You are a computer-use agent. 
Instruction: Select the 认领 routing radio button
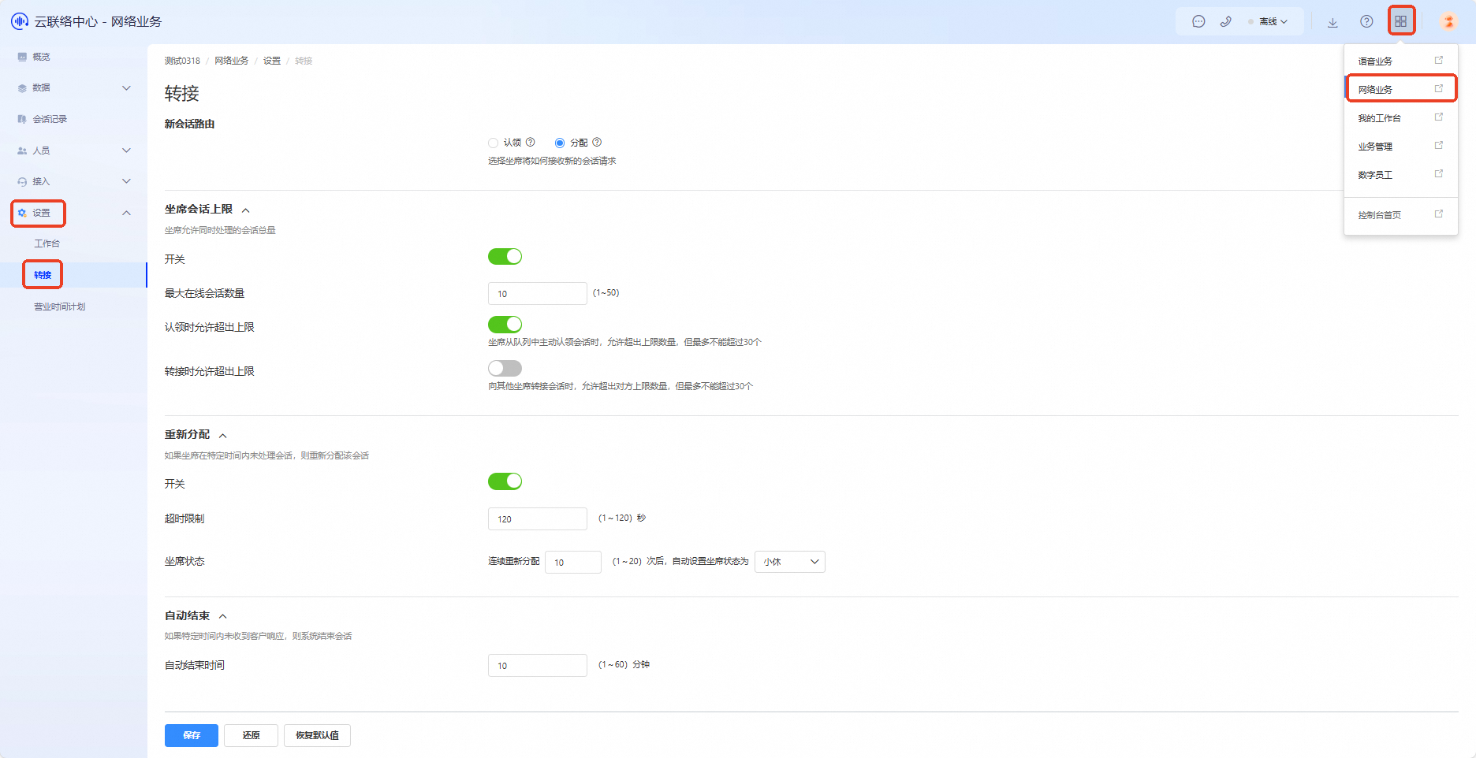(493, 143)
